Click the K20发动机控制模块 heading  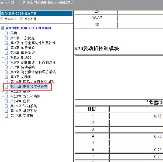click(x=96, y=49)
